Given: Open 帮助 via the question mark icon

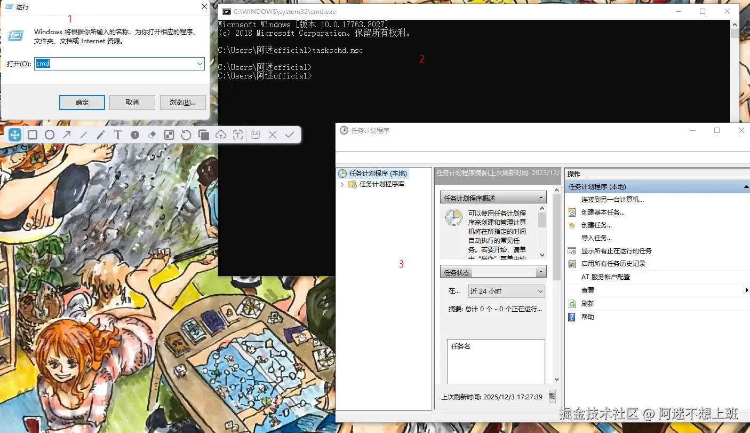Looking at the screenshot, I should click(572, 317).
